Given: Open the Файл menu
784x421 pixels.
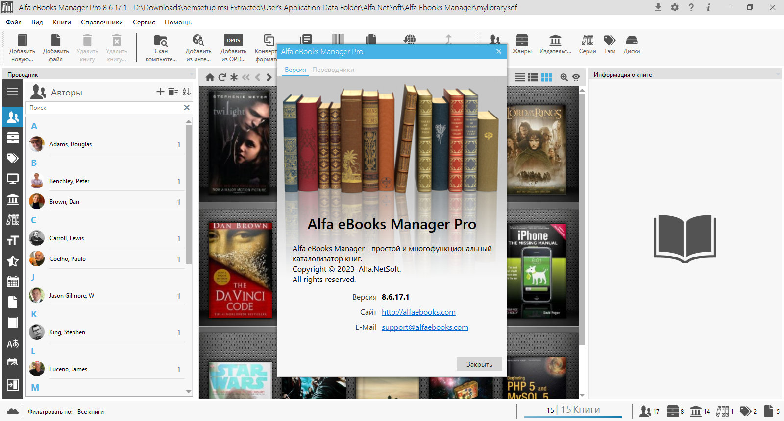Looking at the screenshot, I should coord(14,22).
